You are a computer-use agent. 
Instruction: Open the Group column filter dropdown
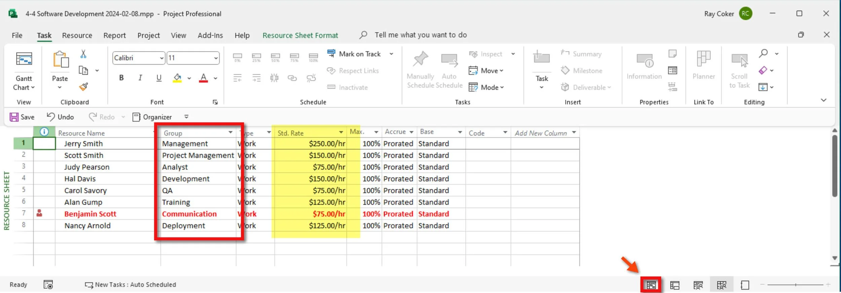230,132
